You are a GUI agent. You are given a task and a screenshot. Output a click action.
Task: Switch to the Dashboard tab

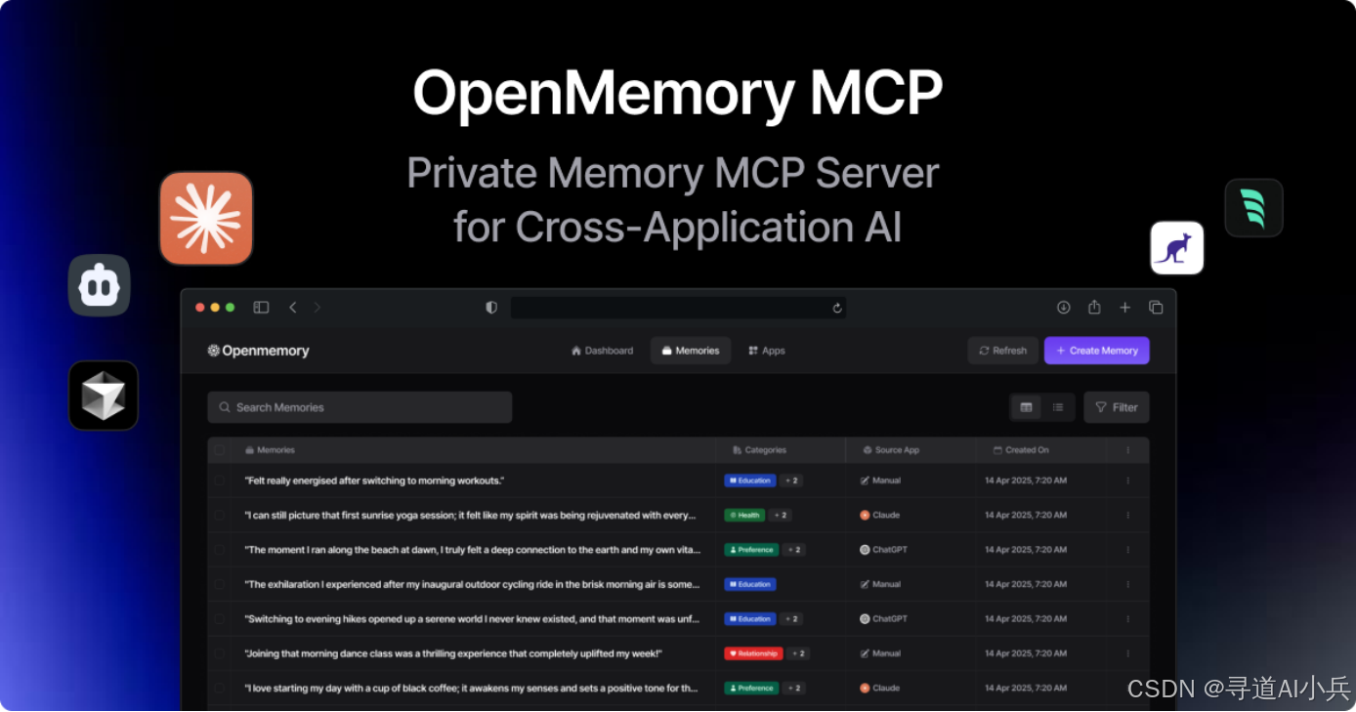pyautogui.click(x=602, y=350)
